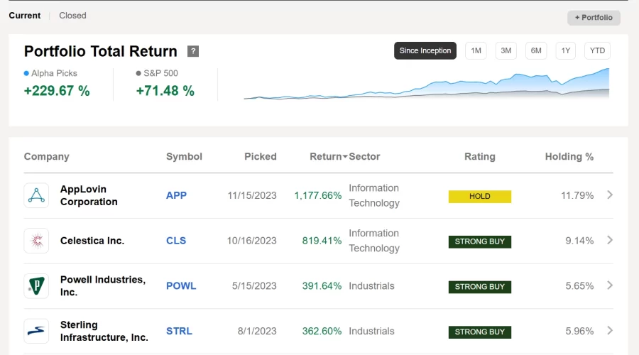Click Powell's Industrials sector text
This screenshot has width=639, height=355.
pos(371,285)
